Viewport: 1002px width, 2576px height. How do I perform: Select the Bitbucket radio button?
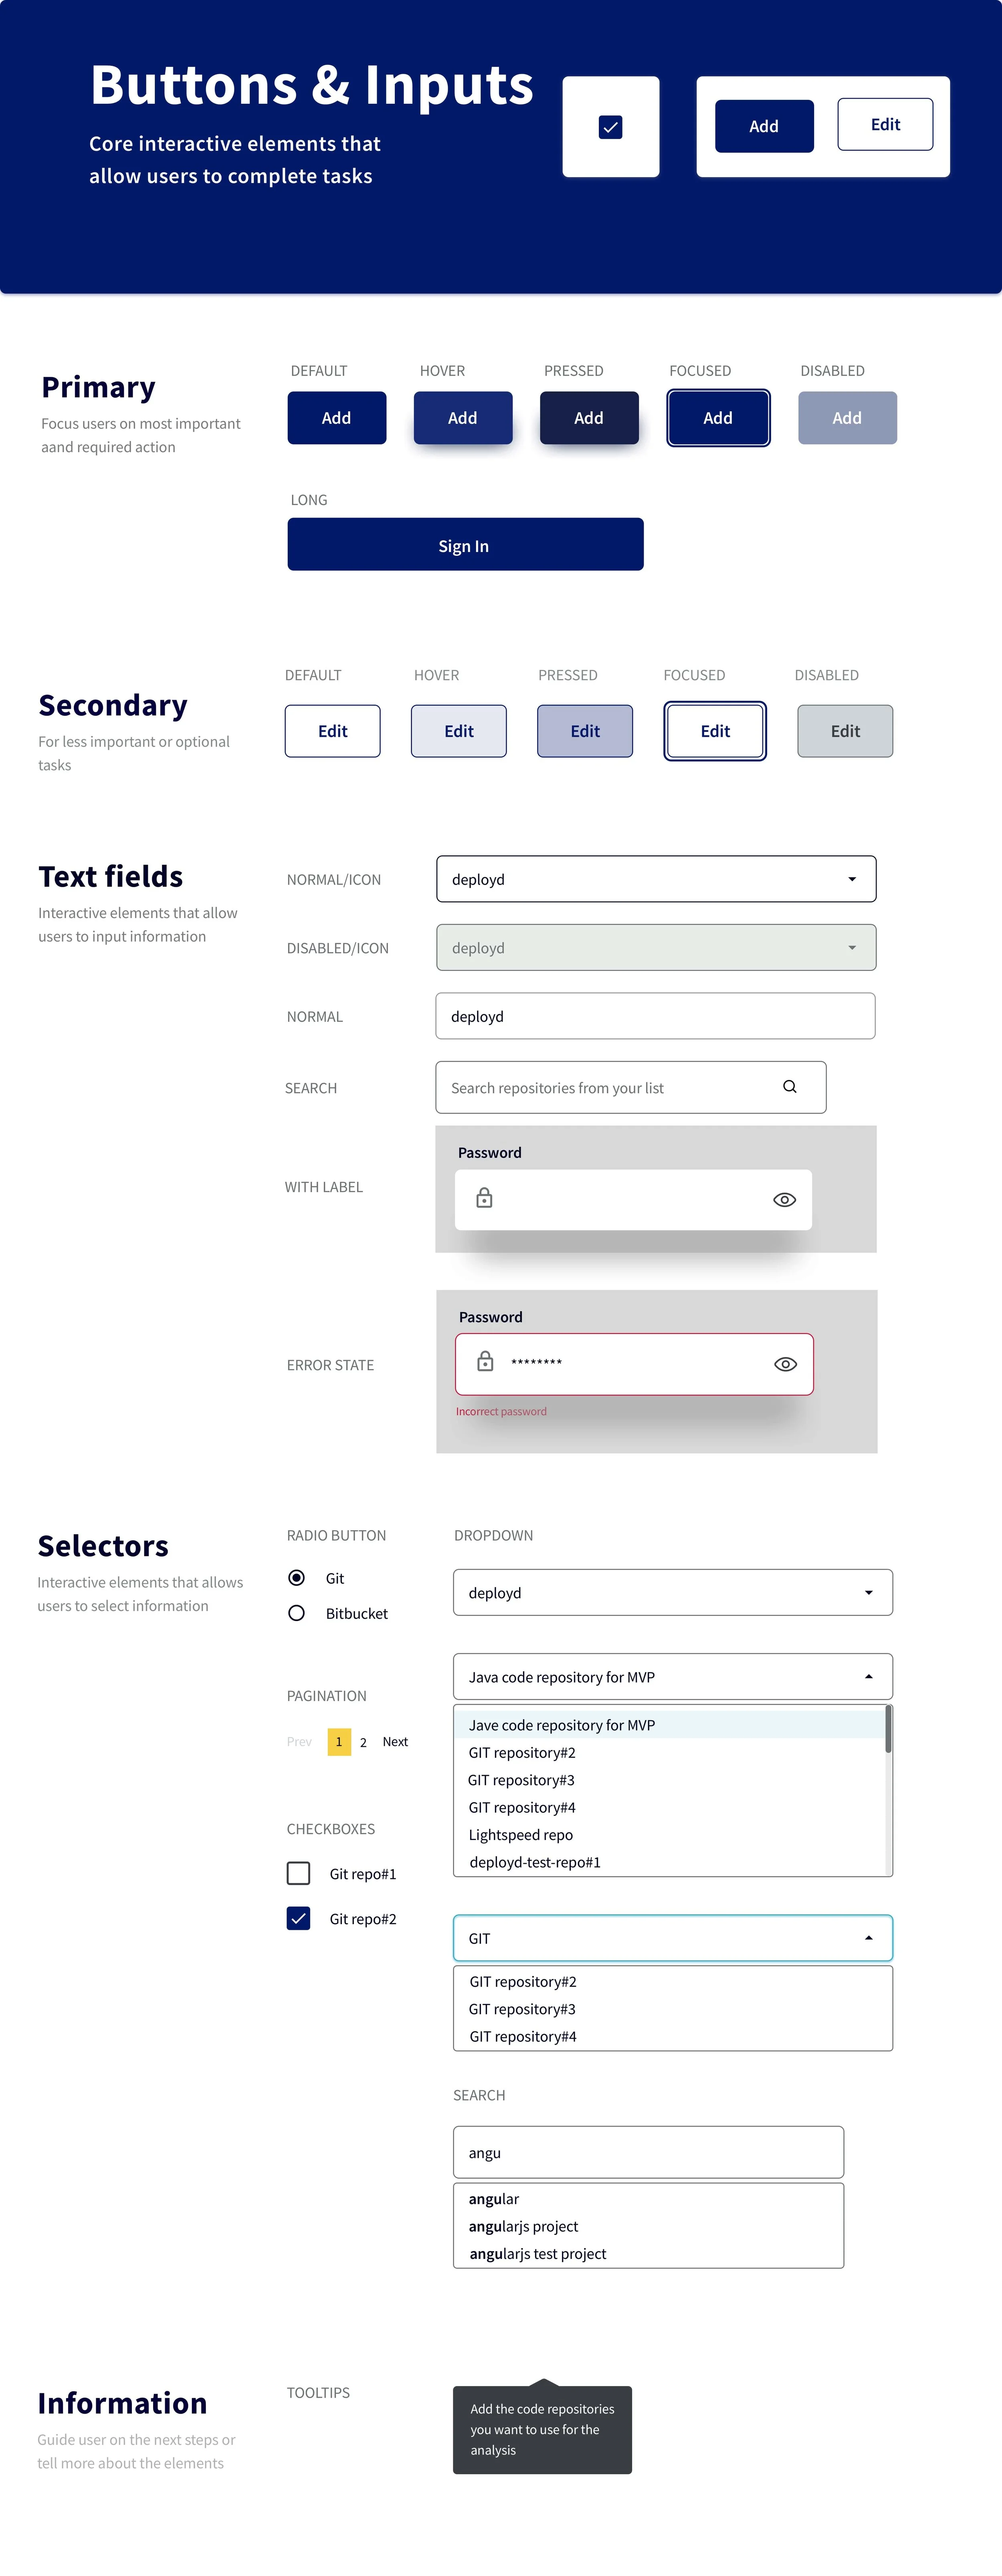click(x=297, y=1613)
